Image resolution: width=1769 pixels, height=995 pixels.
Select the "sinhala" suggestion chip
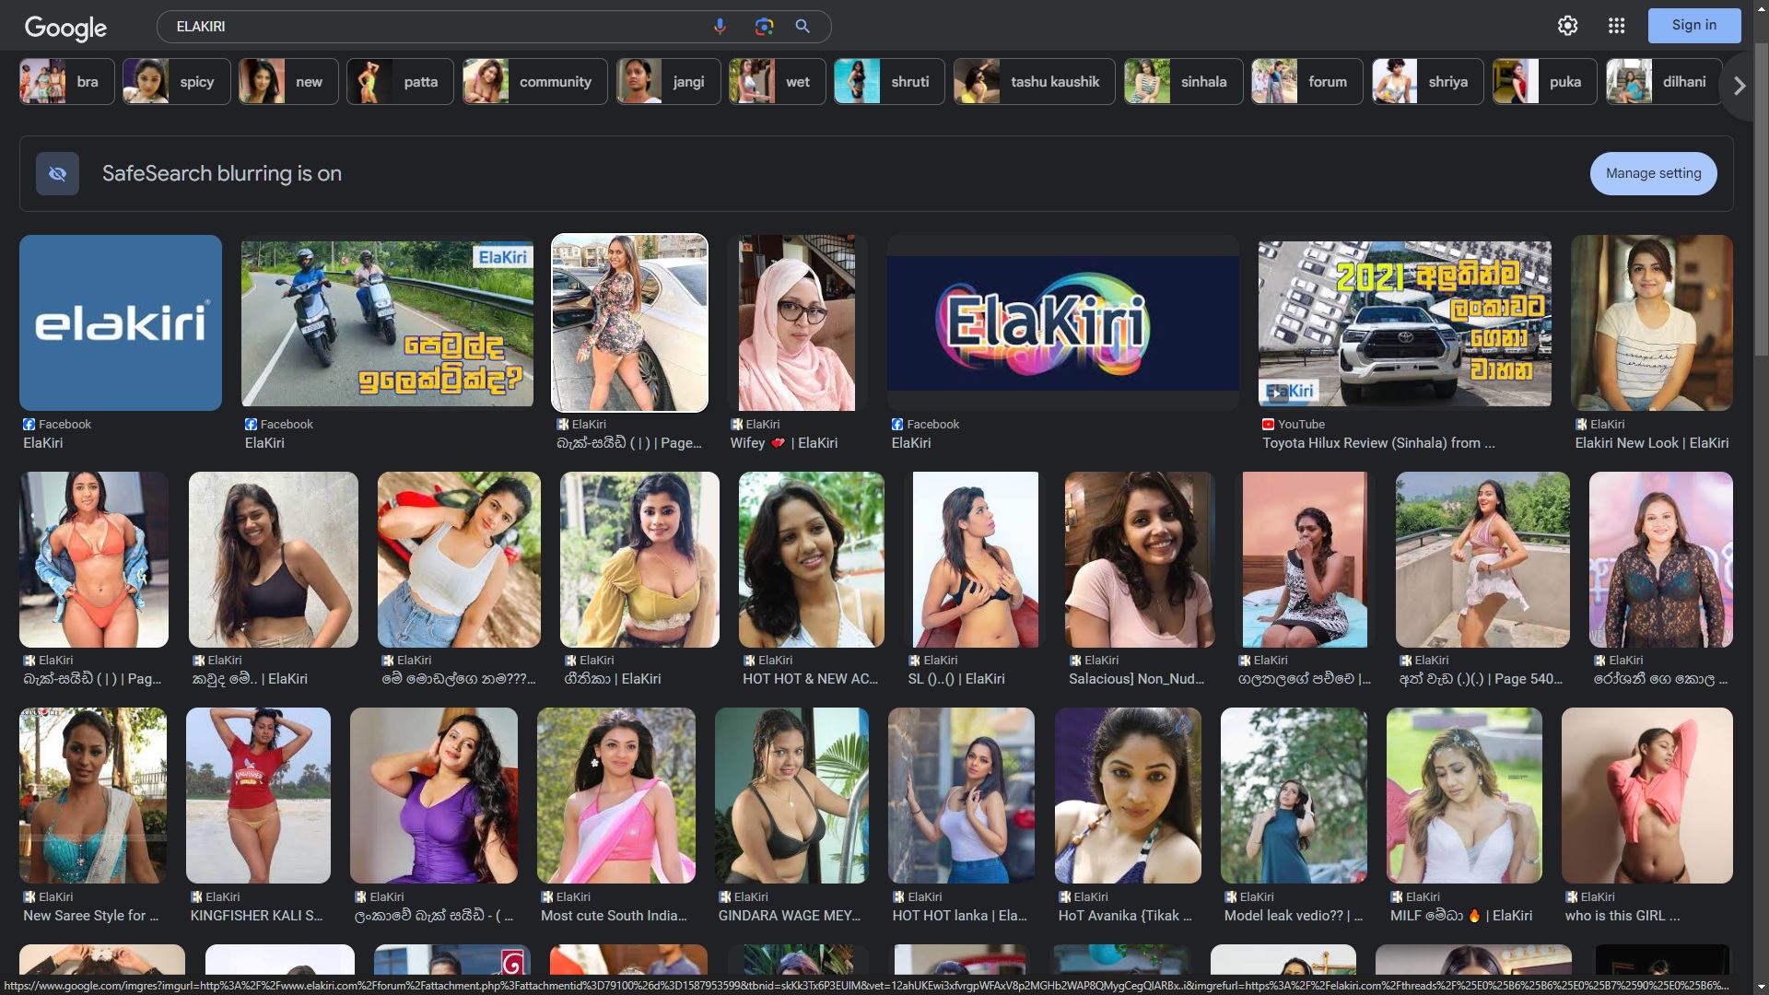(1183, 82)
